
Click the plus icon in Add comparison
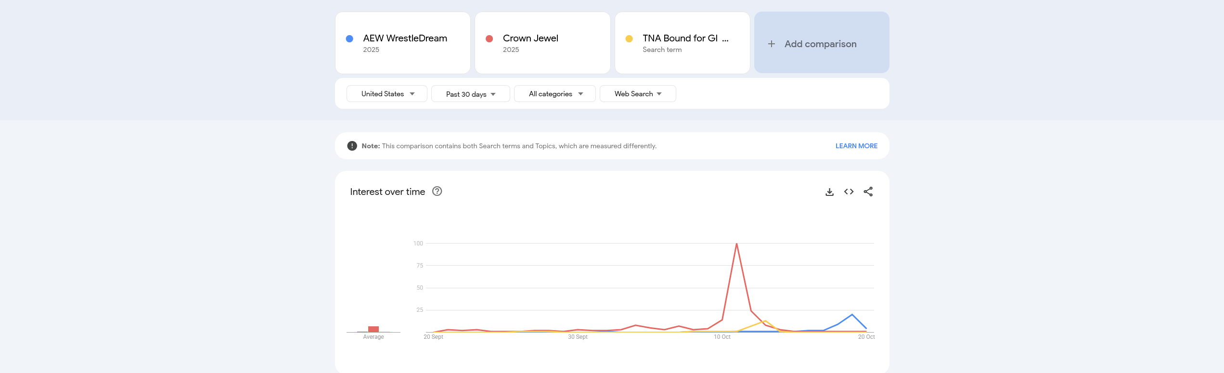click(x=771, y=44)
